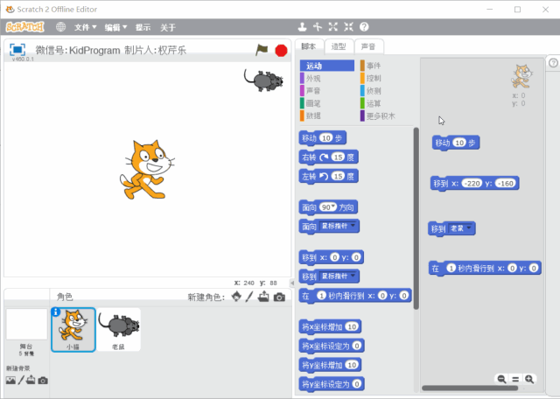Select the Shrink sprite tool

tap(348, 27)
